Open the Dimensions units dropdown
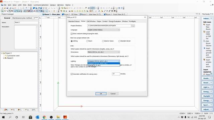 point(104,52)
